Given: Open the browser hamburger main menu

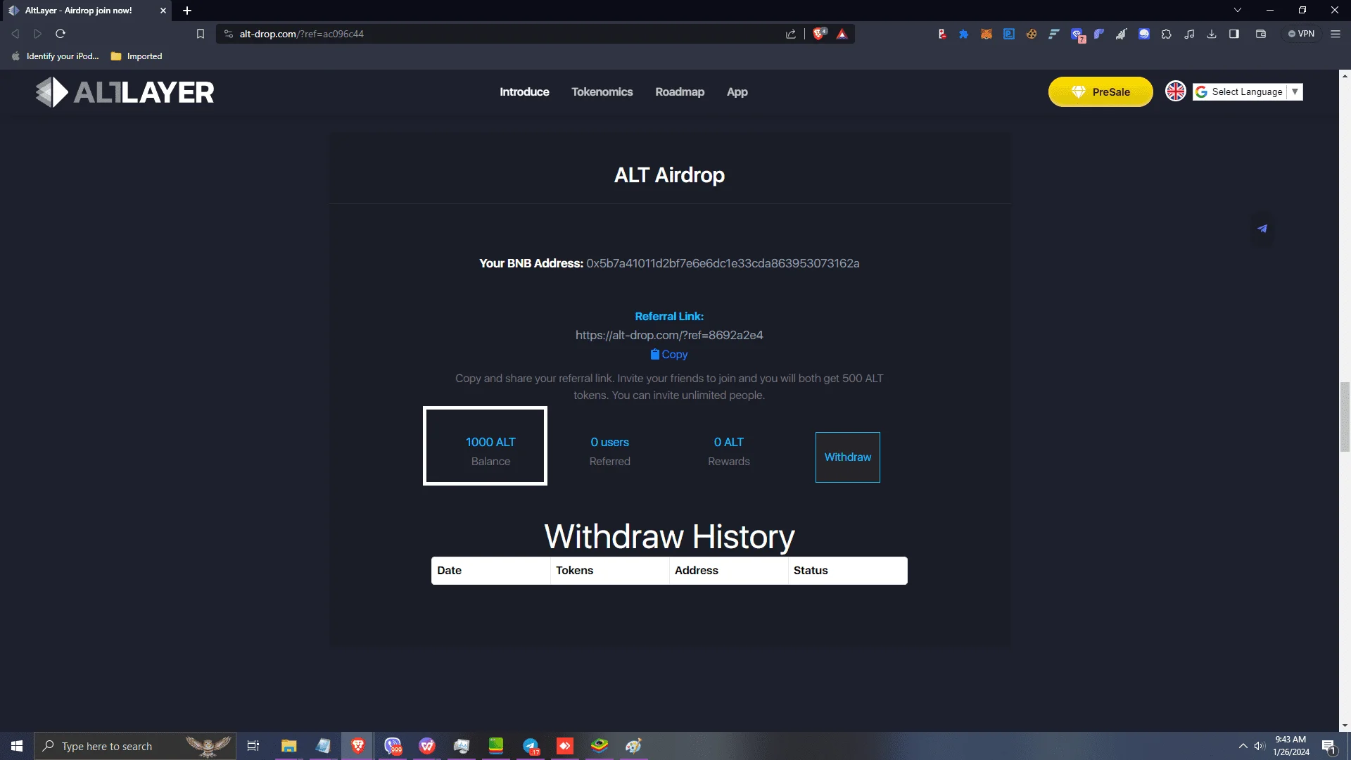Looking at the screenshot, I should 1336,34.
